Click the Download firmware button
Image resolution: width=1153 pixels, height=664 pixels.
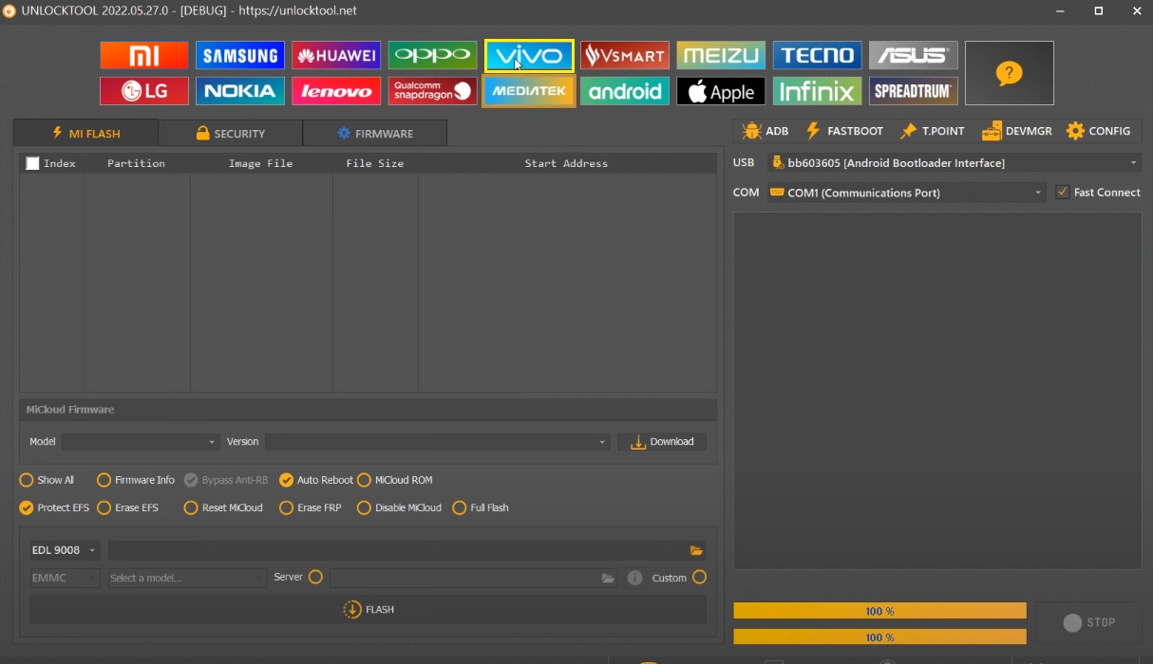pyautogui.click(x=662, y=442)
